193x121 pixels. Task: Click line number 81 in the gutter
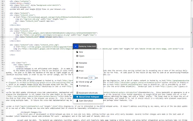pyautogui.click(x=2, y=106)
